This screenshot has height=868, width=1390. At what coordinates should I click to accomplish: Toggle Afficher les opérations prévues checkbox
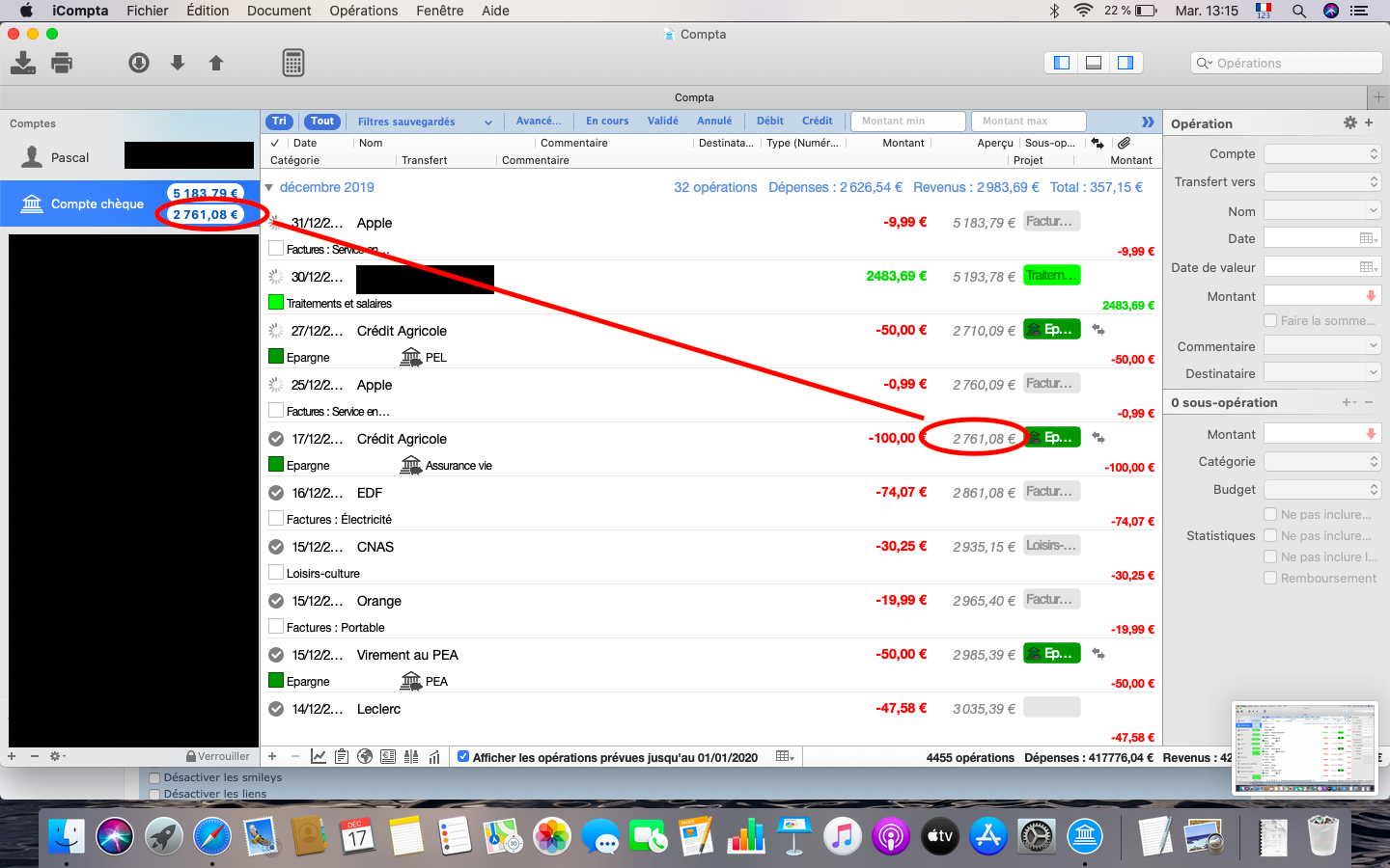(x=463, y=757)
